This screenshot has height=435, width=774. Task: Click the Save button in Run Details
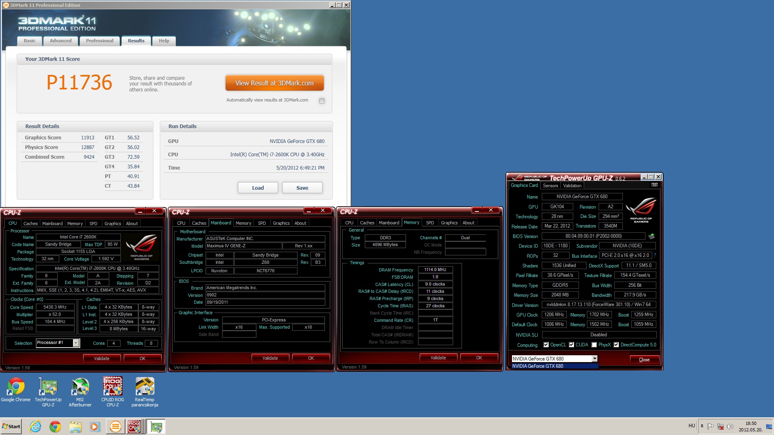302,188
